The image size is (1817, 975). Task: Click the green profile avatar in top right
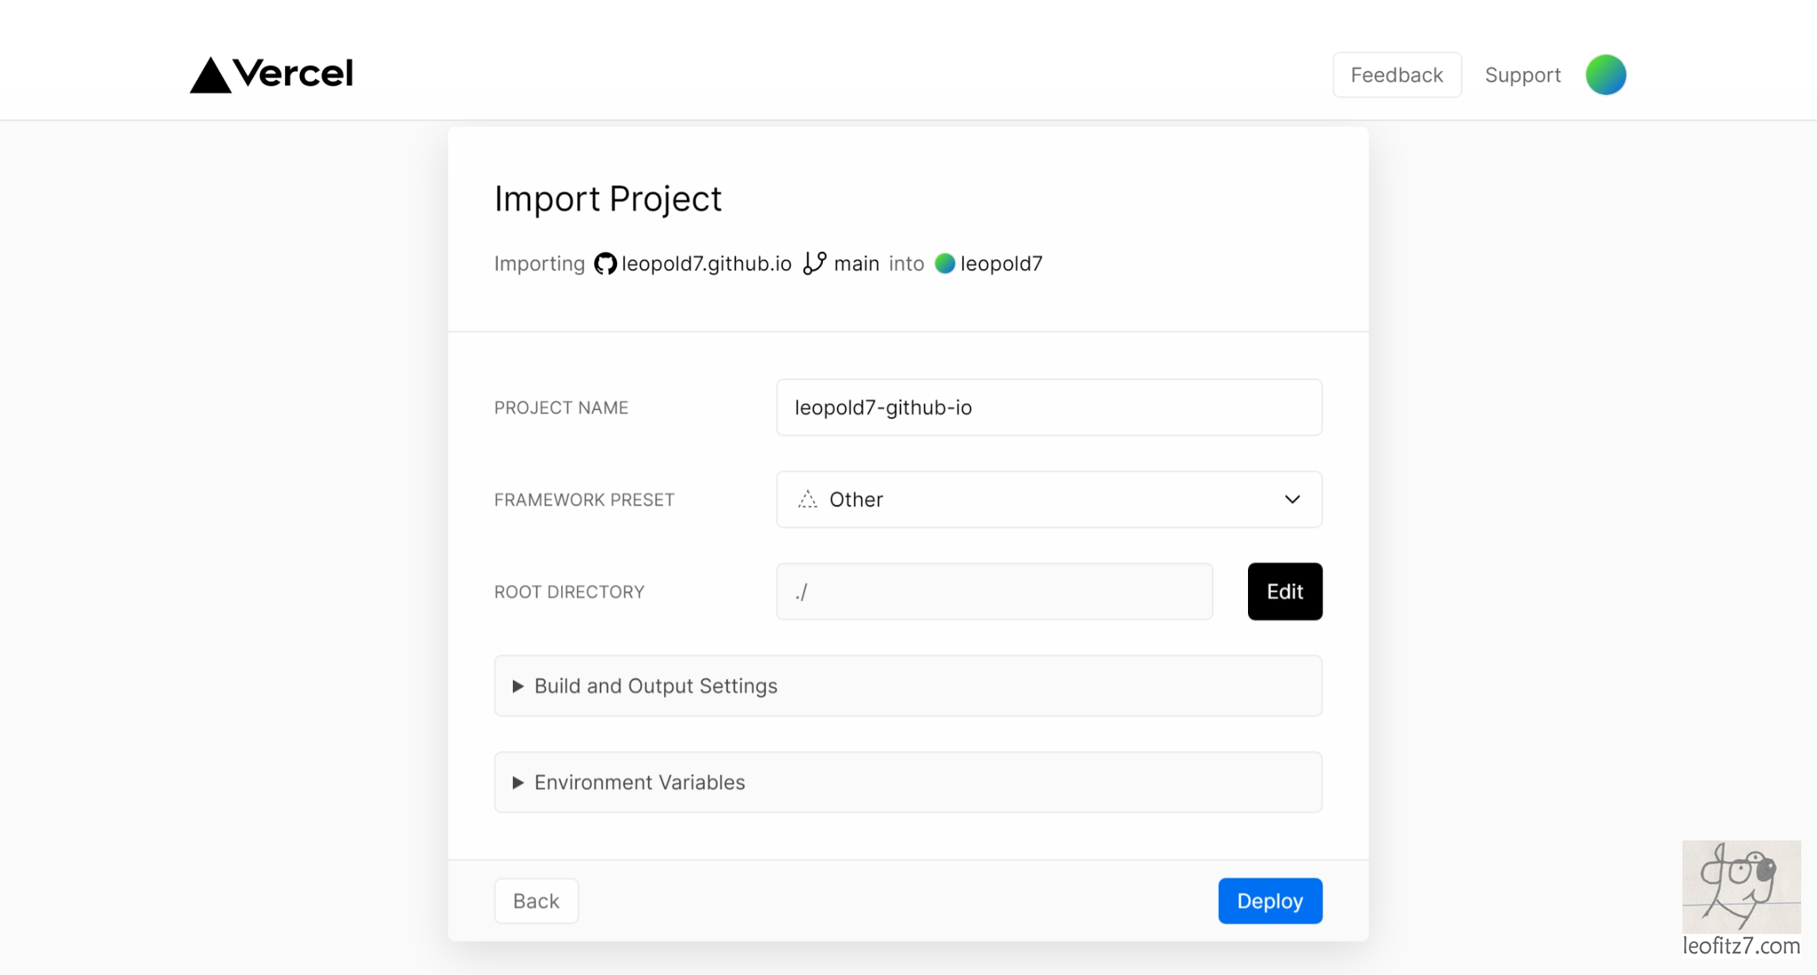[x=1609, y=74]
